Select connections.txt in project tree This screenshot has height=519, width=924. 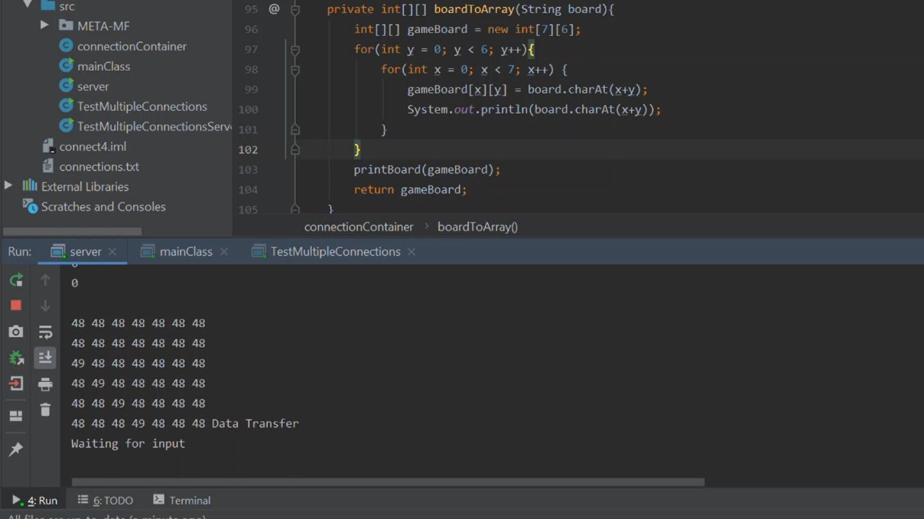coord(99,167)
